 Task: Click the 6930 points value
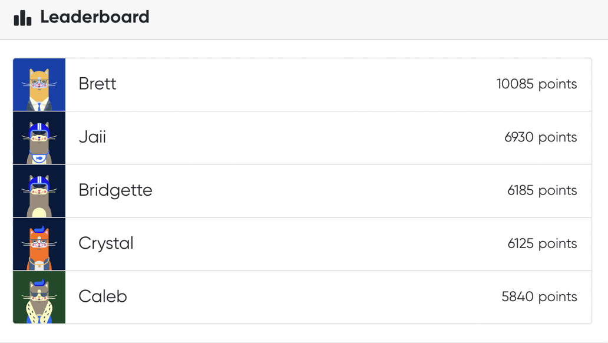[x=541, y=137]
